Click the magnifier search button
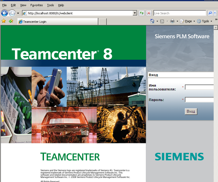218x182 pixels. point(210,13)
